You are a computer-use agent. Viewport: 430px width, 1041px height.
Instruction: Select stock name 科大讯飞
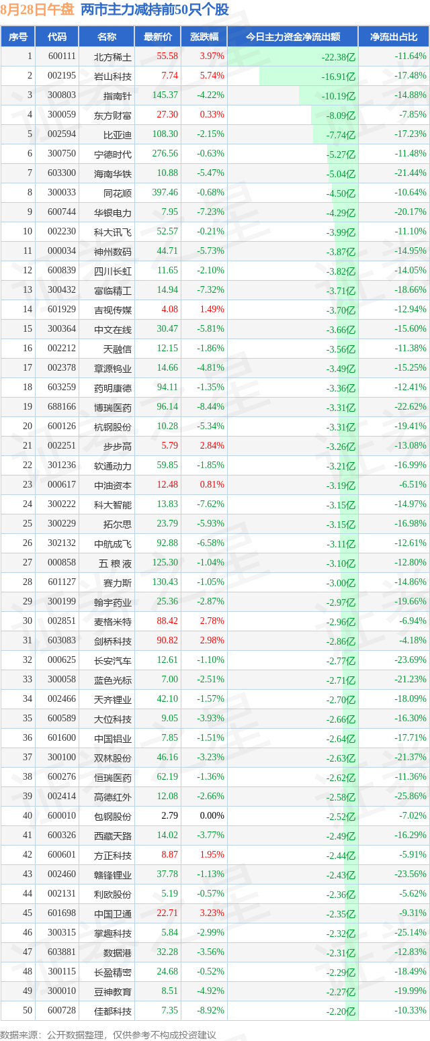click(x=113, y=232)
